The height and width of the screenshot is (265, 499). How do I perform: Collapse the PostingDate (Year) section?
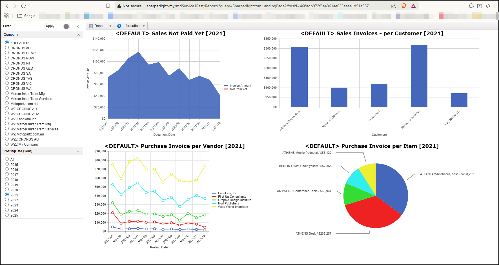point(78,152)
